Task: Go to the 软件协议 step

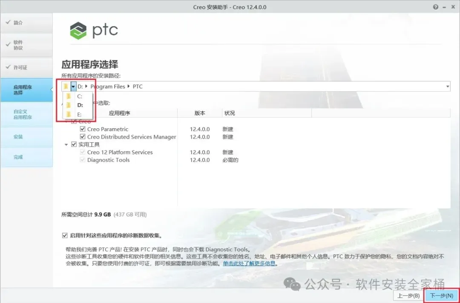Action: pyautogui.click(x=26, y=45)
